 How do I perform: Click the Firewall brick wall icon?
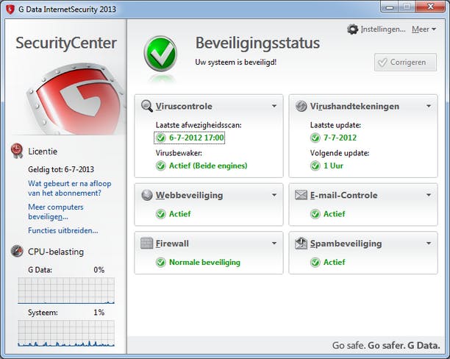click(146, 244)
